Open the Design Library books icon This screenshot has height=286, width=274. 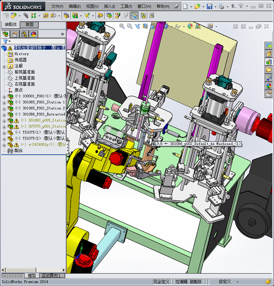[269, 62]
